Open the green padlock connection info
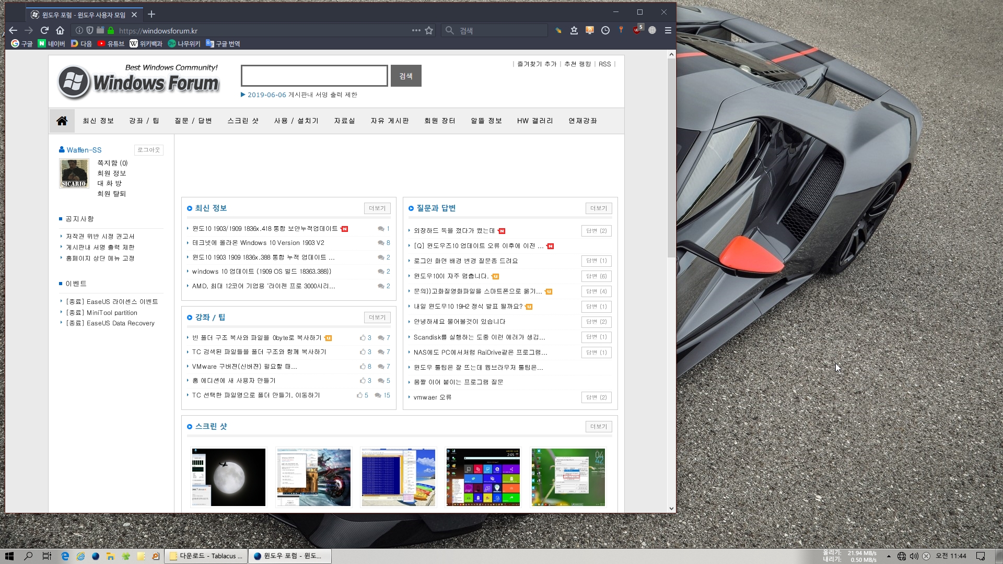Viewport: 1003px width, 564px height. click(x=111, y=30)
